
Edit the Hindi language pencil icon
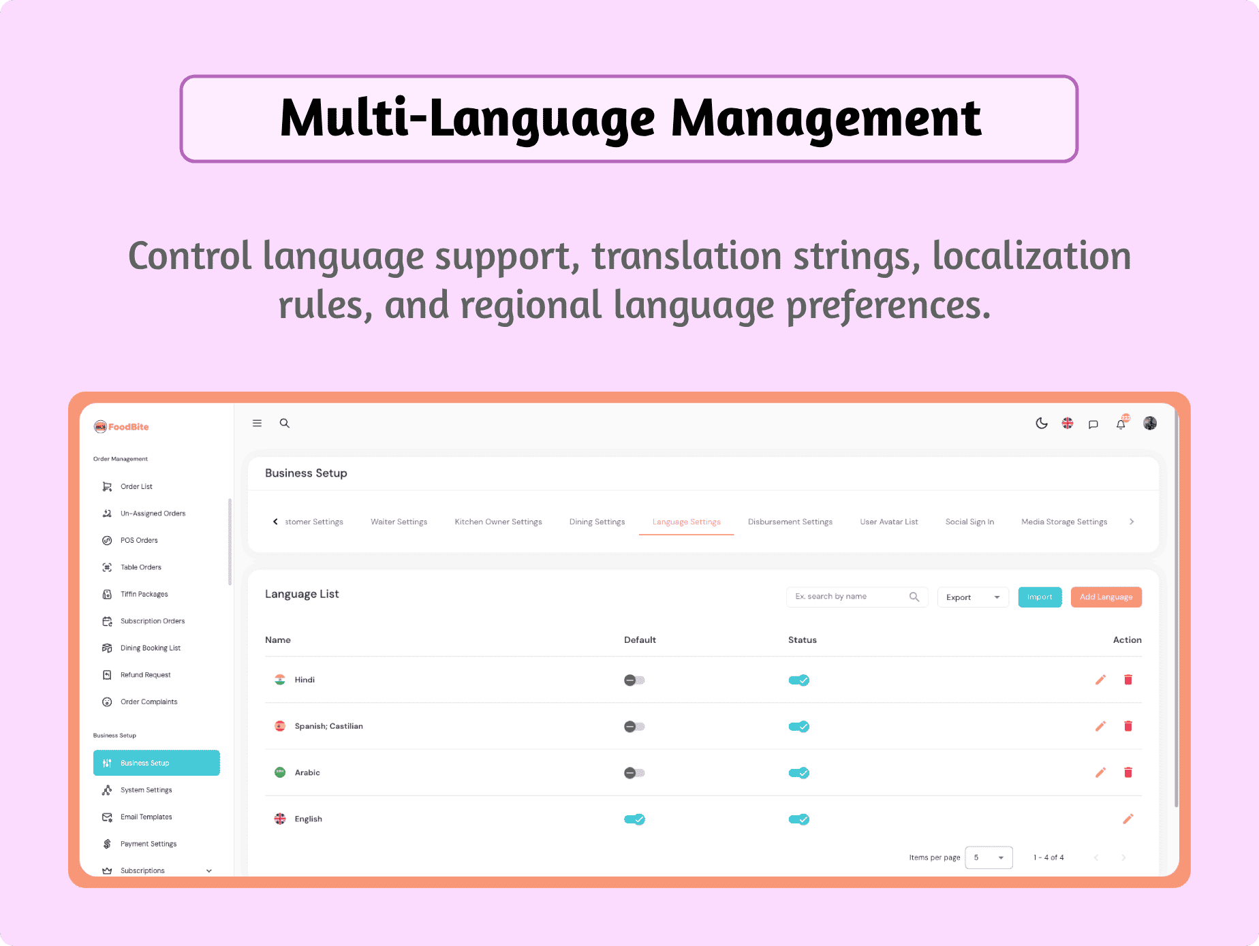1100,680
